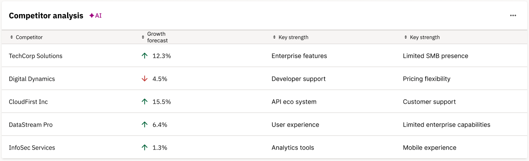Select the InfoSec Services cell
529x161 pixels.
click(32, 147)
